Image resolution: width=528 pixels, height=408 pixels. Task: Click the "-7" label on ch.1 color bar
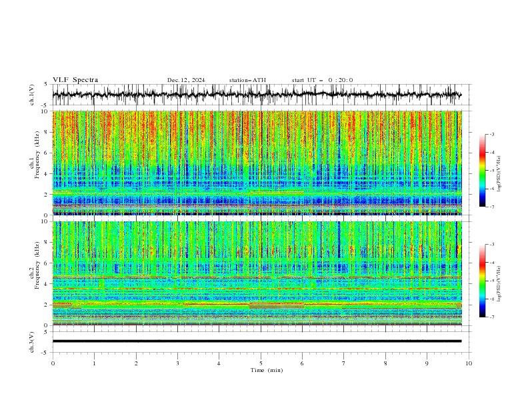pos(491,207)
